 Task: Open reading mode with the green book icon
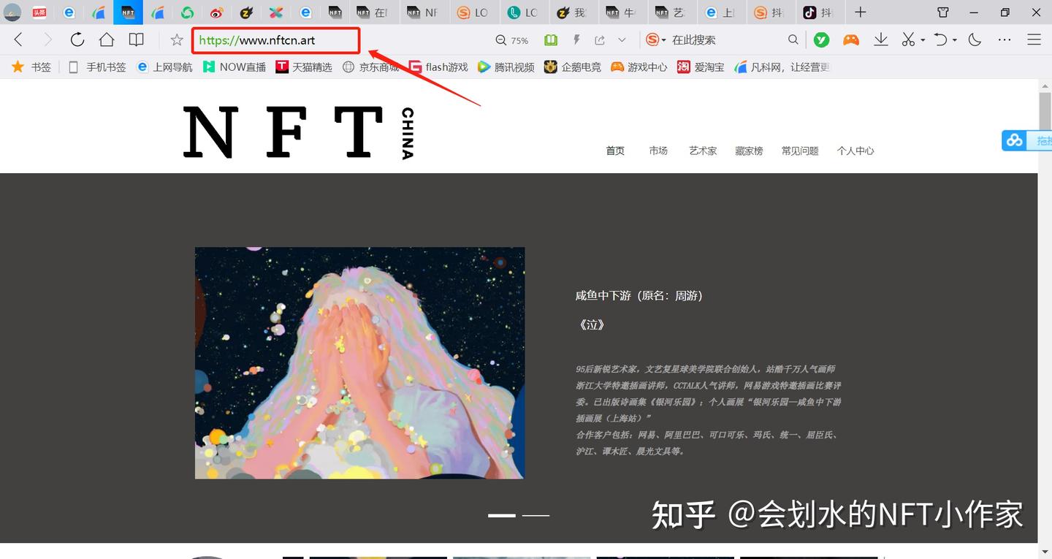(550, 39)
